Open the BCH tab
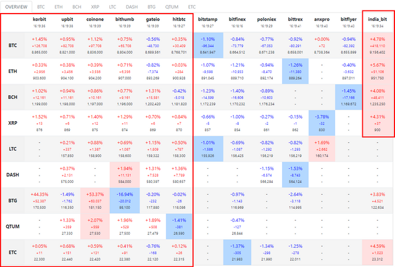 tap(77, 7)
